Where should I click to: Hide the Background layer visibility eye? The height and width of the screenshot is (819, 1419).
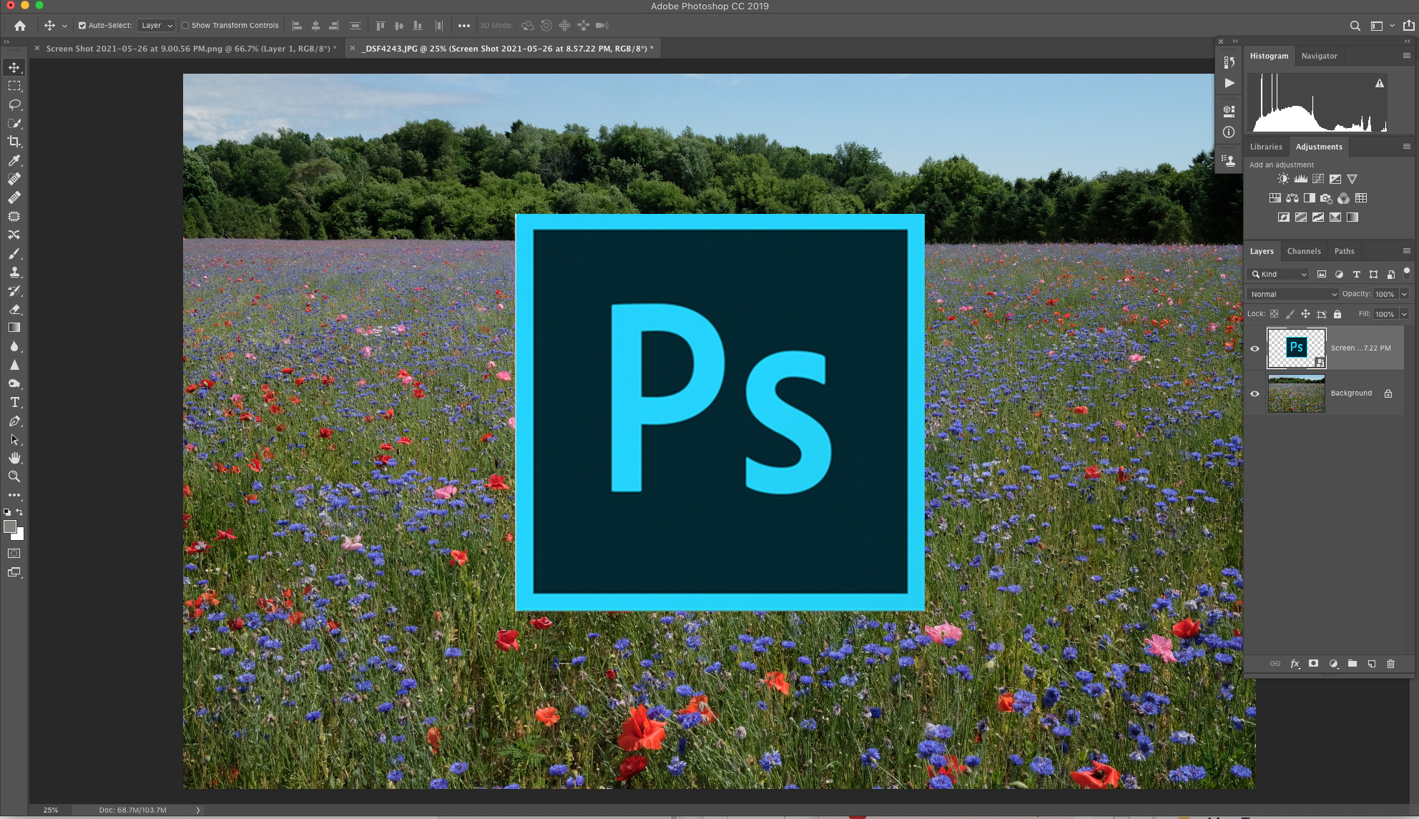pos(1254,393)
